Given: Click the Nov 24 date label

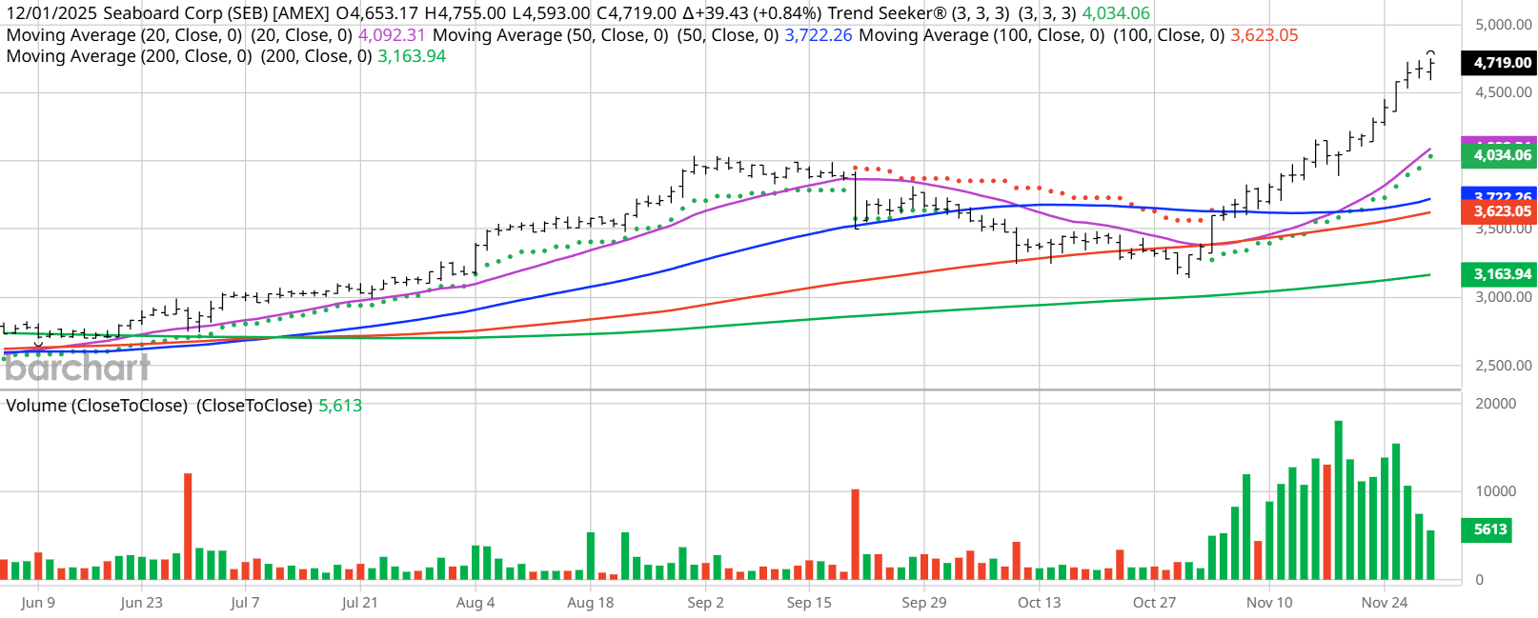Looking at the screenshot, I should tap(1385, 603).
